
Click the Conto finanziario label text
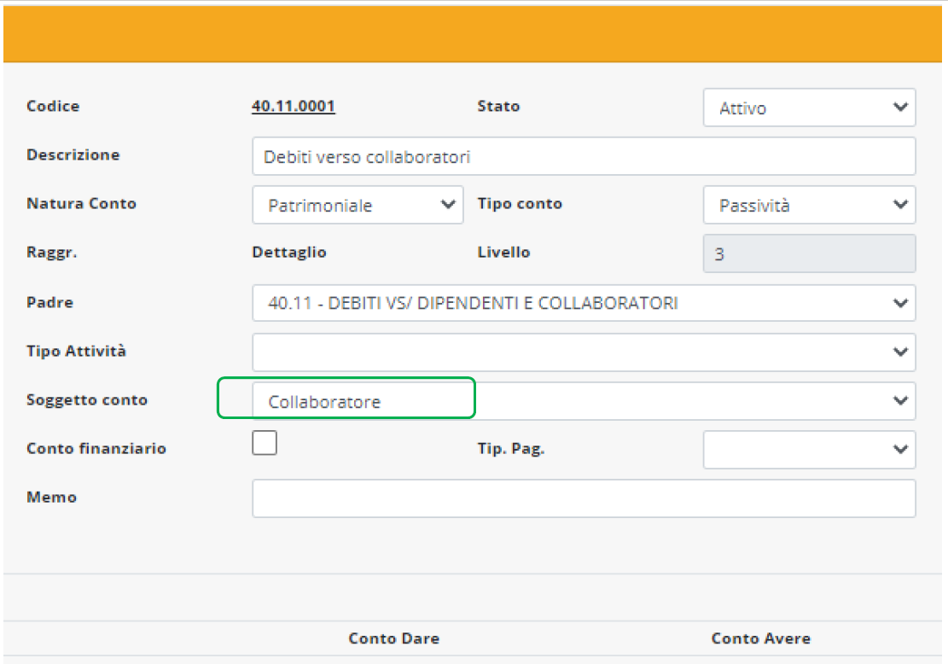click(x=96, y=448)
